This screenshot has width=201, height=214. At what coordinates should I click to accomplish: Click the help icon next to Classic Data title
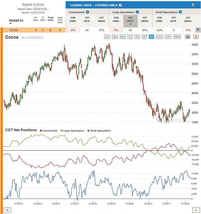click(x=120, y=5)
